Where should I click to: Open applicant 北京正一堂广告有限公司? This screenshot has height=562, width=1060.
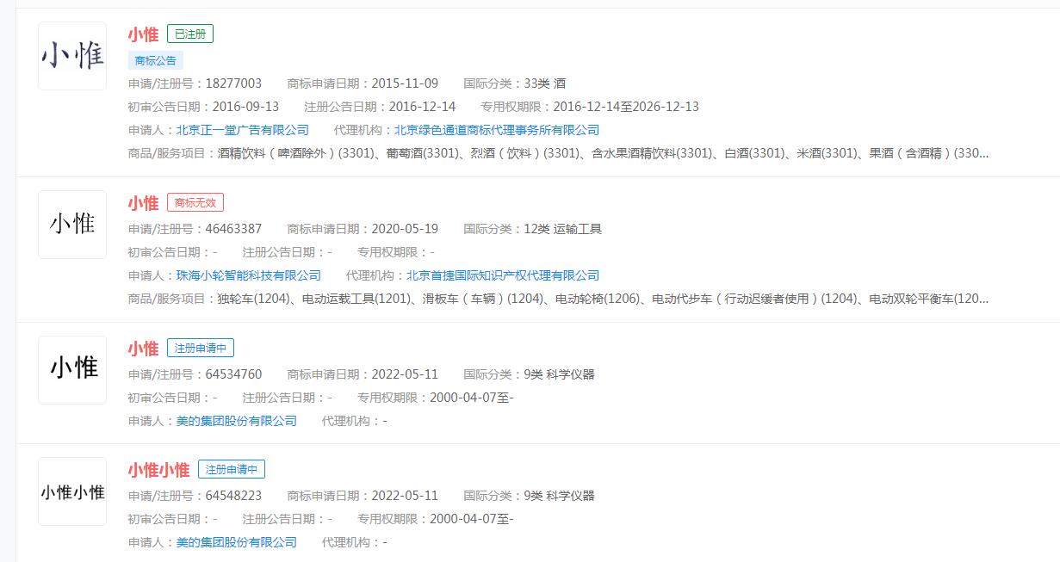tap(243, 130)
